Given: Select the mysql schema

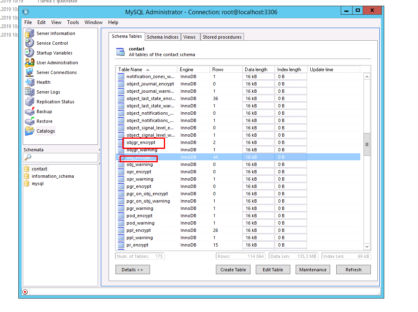Looking at the screenshot, I should point(37,183).
